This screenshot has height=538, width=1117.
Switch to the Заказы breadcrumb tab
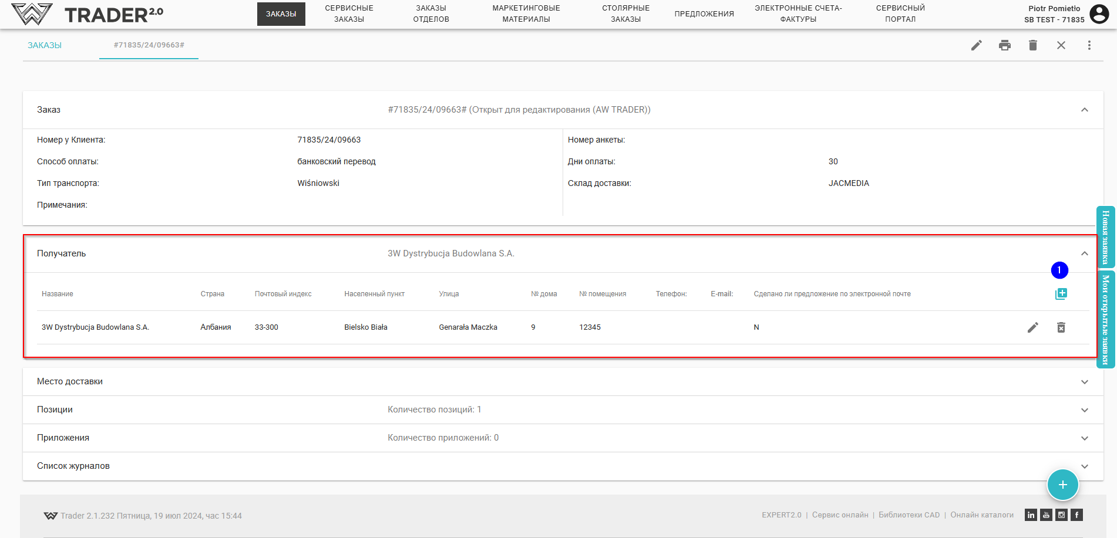coord(45,45)
